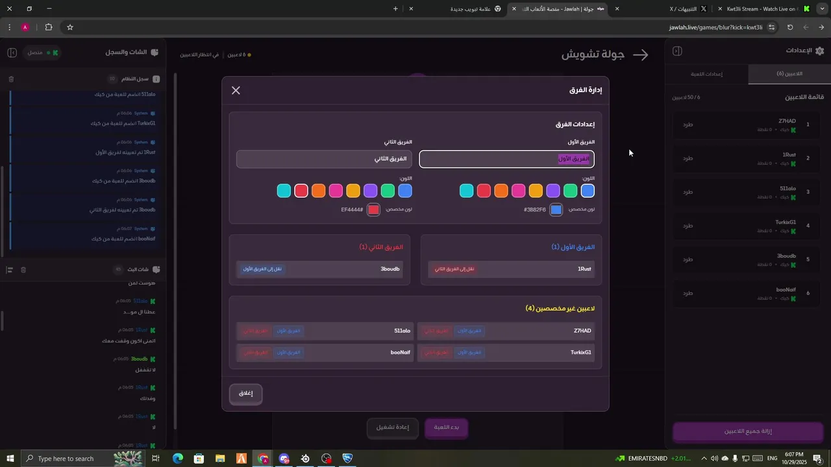Viewport: 831px width, 467px height.
Task: Pick red swatch for first team
Action: click(484, 191)
